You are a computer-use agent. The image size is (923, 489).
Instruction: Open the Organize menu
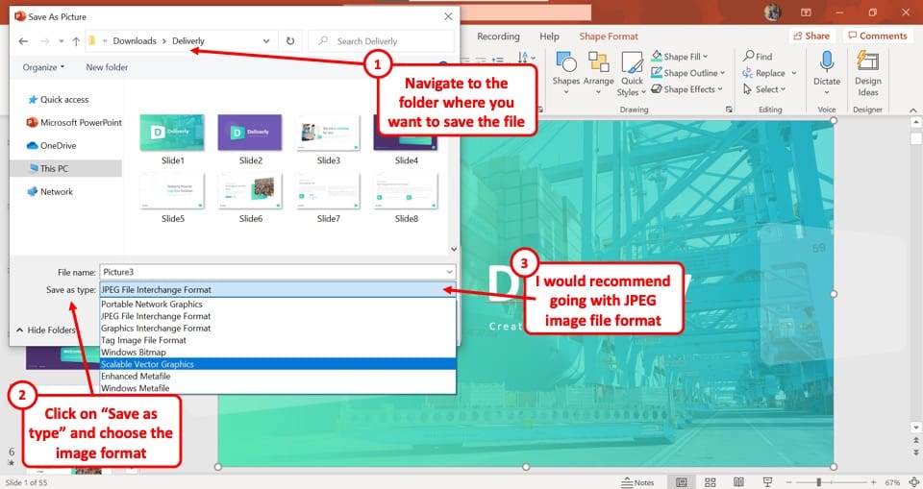point(43,67)
